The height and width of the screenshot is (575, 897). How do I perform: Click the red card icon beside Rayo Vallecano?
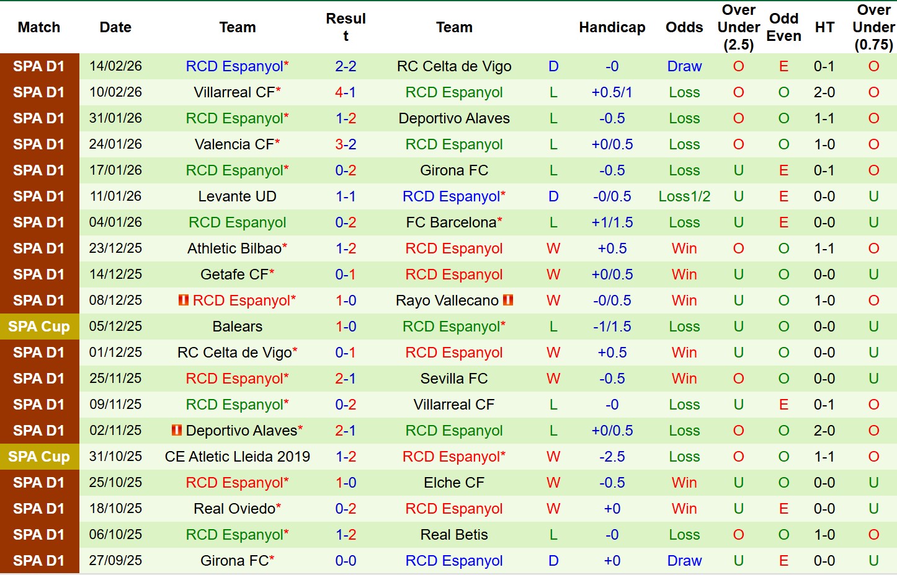pyautogui.click(x=508, y=301)
